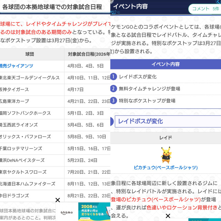Click the circled number 2 icon

point(114,89)
